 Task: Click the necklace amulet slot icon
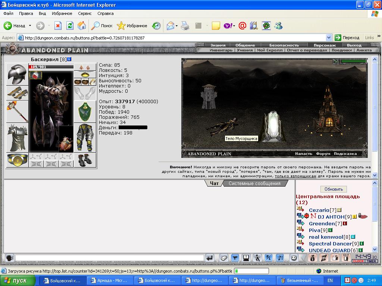coord(85,74)
